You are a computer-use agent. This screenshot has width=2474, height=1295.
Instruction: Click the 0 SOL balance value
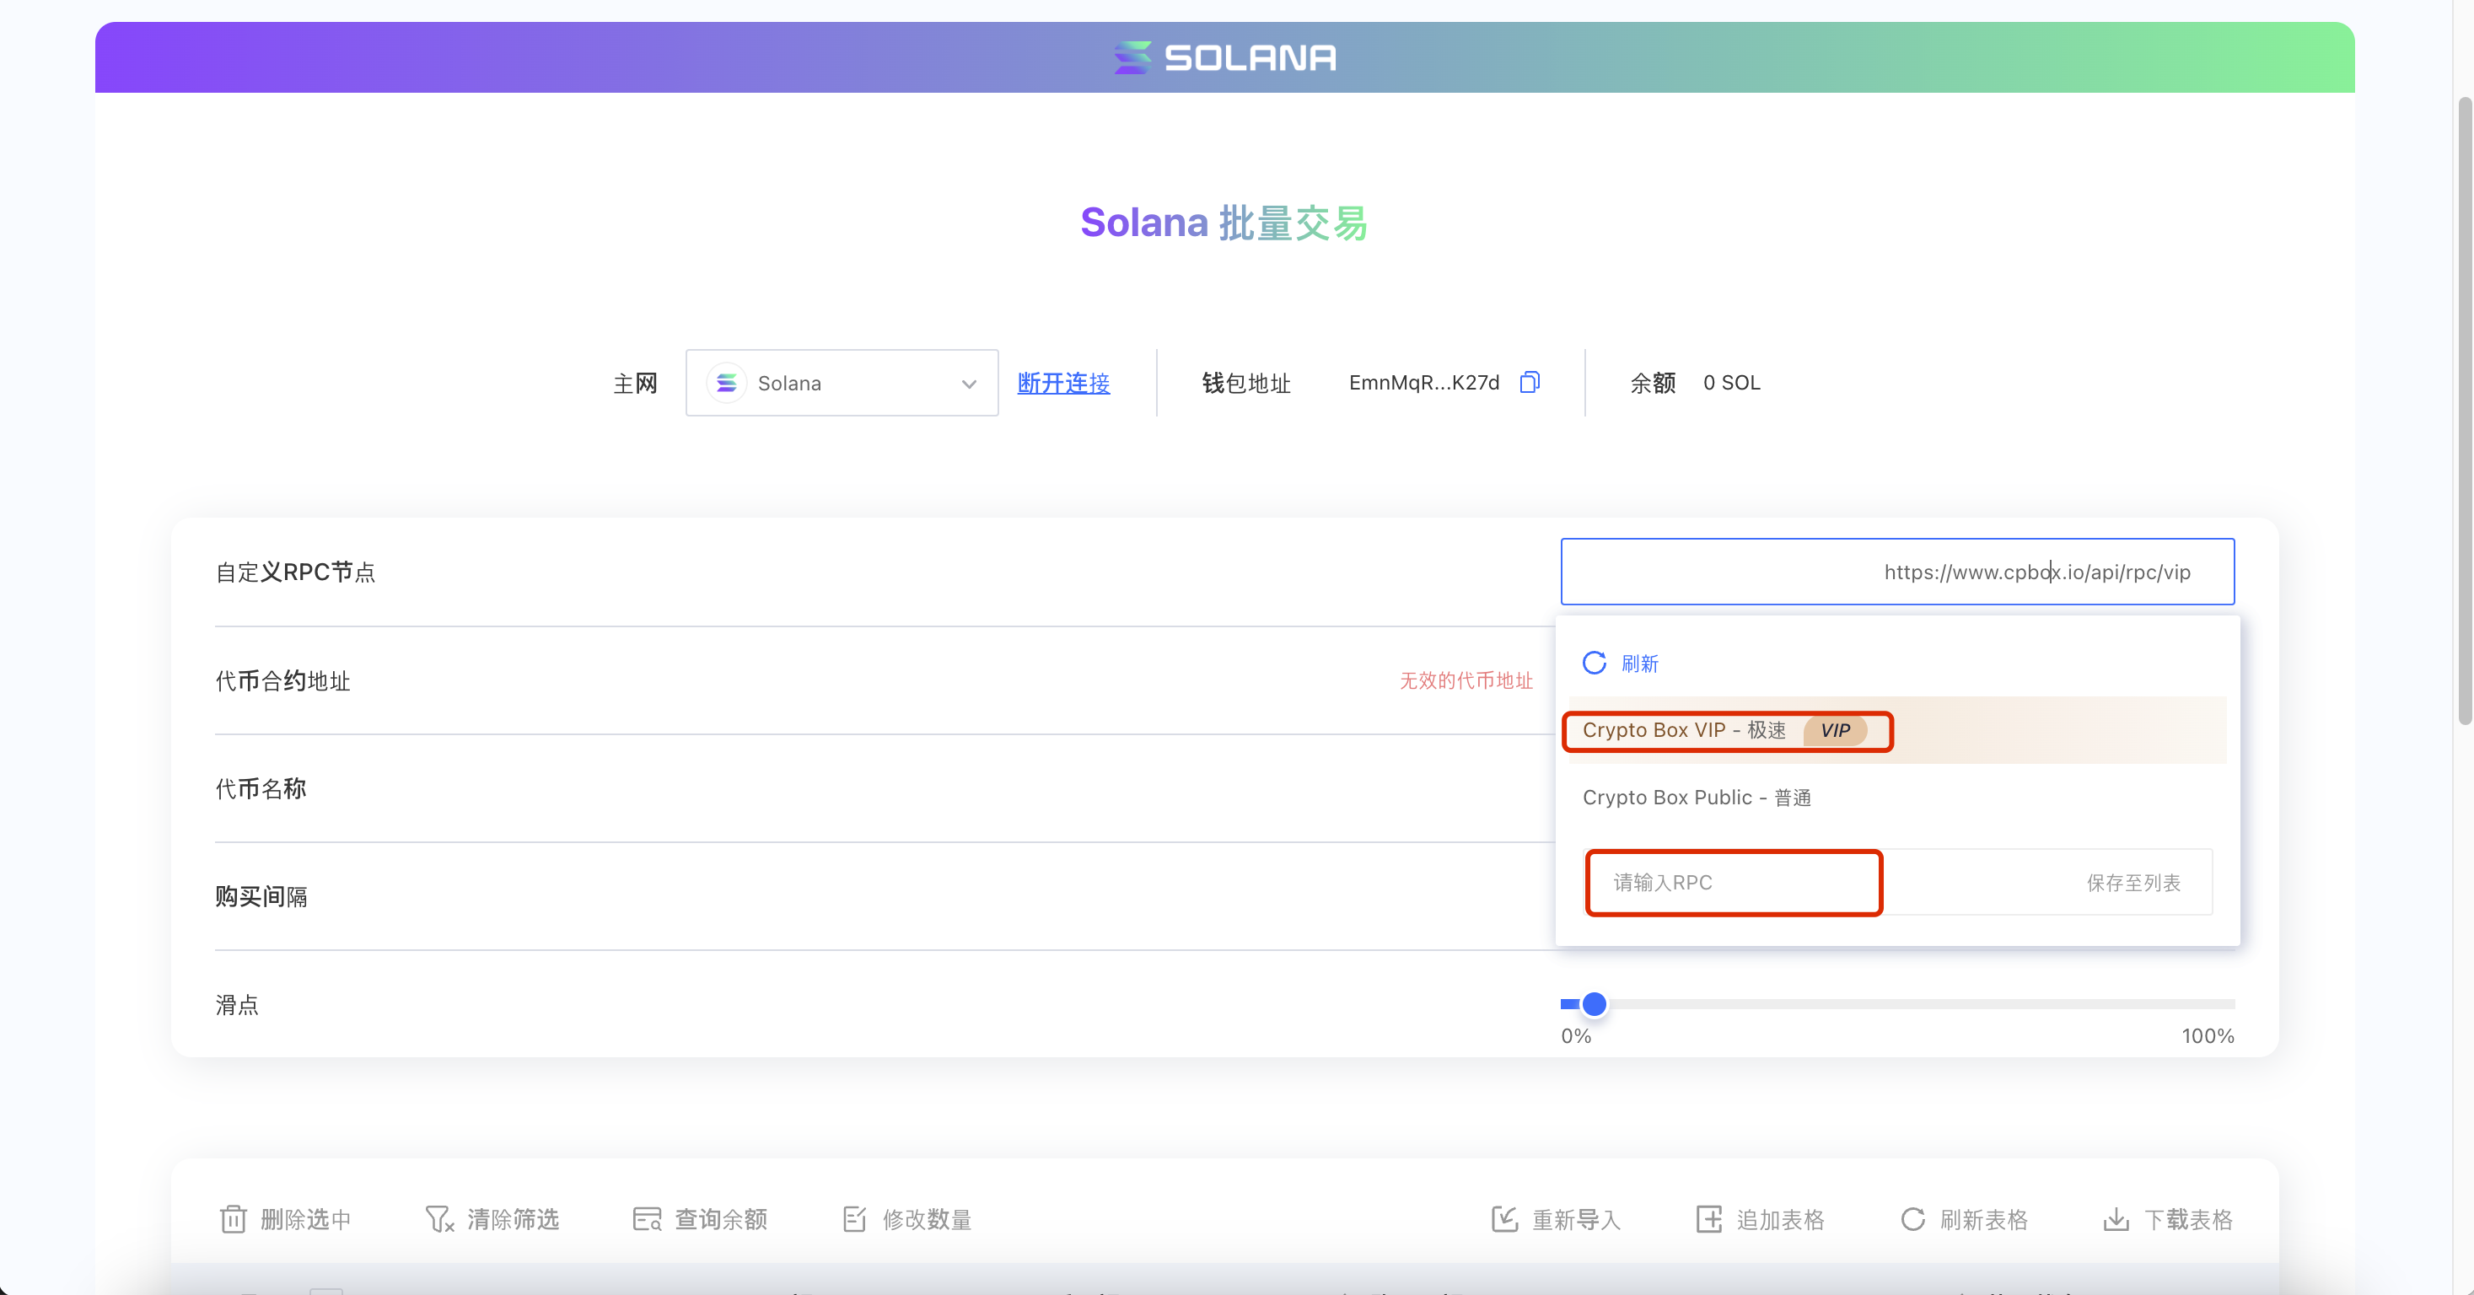[x=1732, y=382]
